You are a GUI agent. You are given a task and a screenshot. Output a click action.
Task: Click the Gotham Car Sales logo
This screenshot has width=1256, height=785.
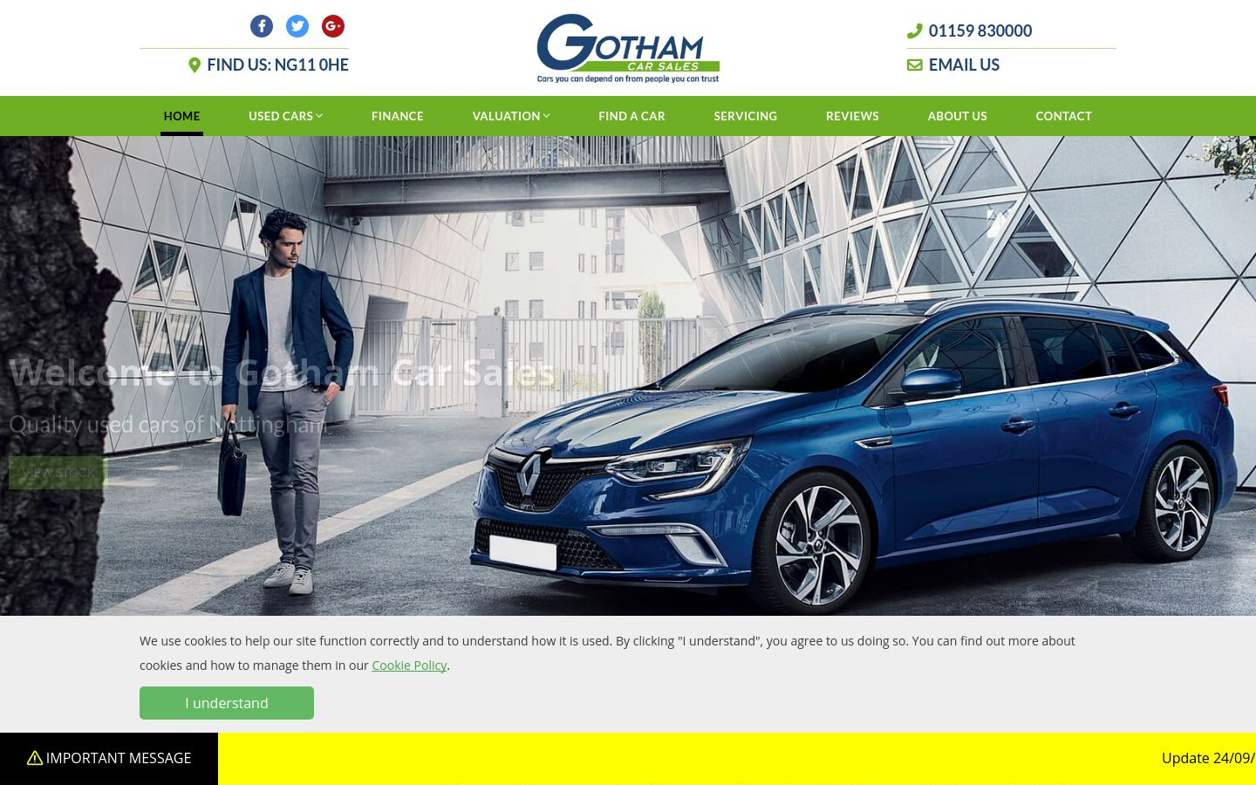pyautogui.click(x=628, y=48)
